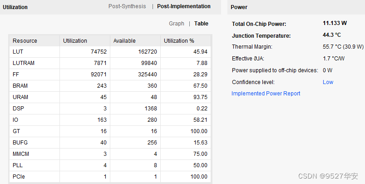
Task: Open the Implemented Power Report link
Action: click(x=266, y=94)
